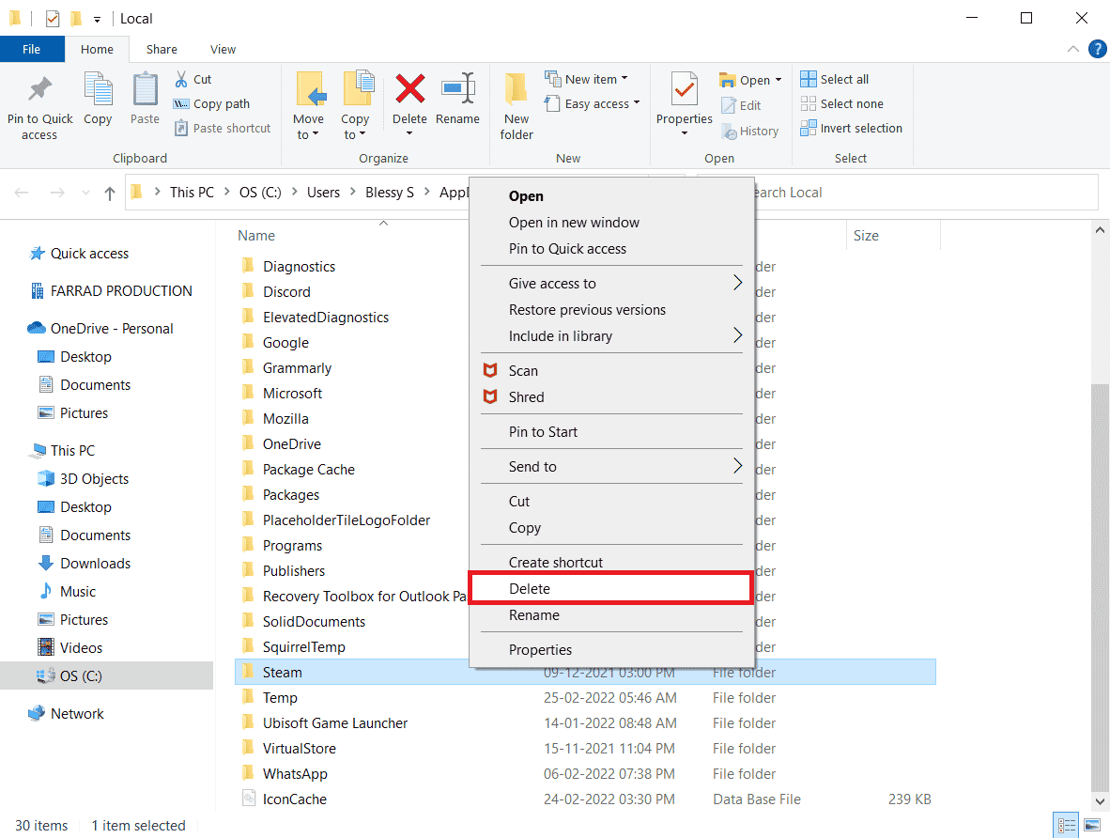This screenshot has width=1110, height=838.
Task: Open Help with the question mark icon
Action: [x=1097, y=48]
